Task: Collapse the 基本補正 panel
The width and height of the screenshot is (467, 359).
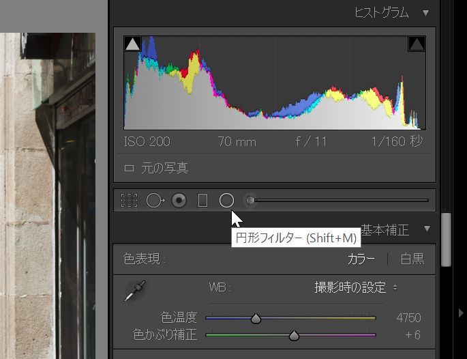Action: tap(427, 229)
